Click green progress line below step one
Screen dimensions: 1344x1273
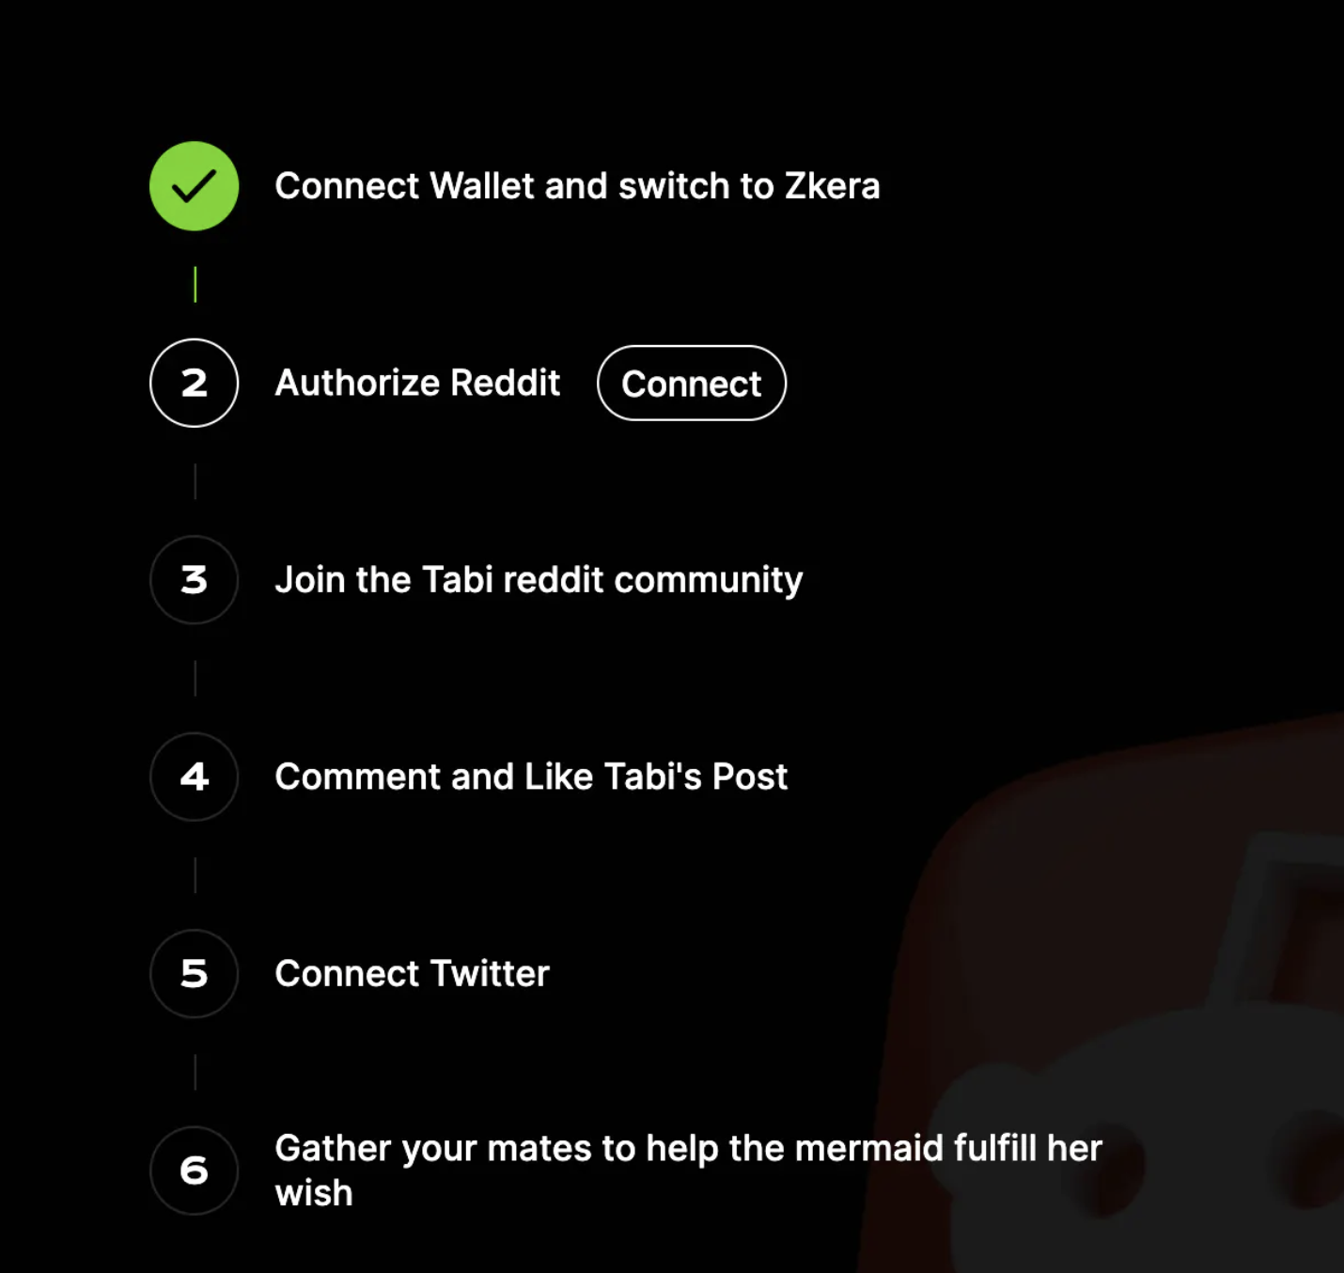pyautogui.click(x=195, y=284)
